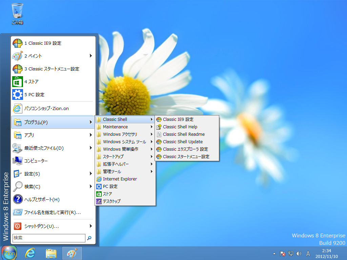Click the Zion start button orb
The width and height of the screenshot is (347, 260).
coord(9,253)
